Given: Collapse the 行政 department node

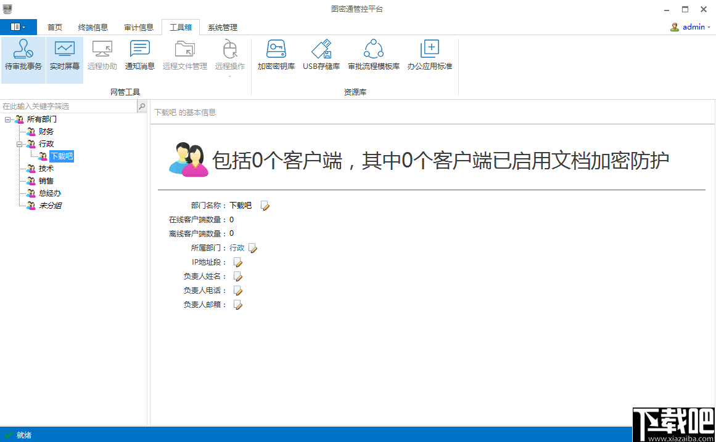Looking at the screenshot, I should click(20, 143).
